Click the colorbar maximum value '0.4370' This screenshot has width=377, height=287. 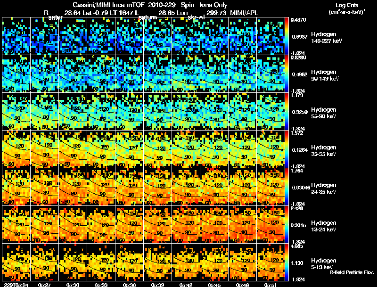[298, 20]
